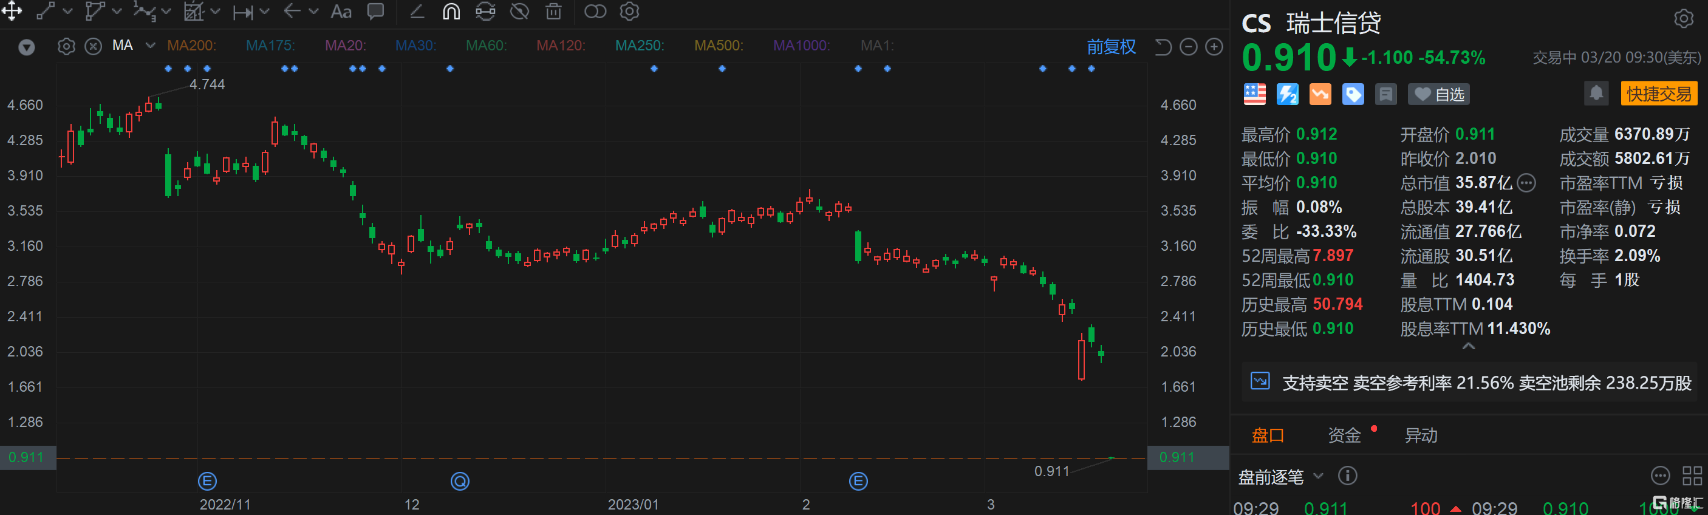1708x515 pixels.
Task: Expand the arrow tool options
Action: click(313, 12)
